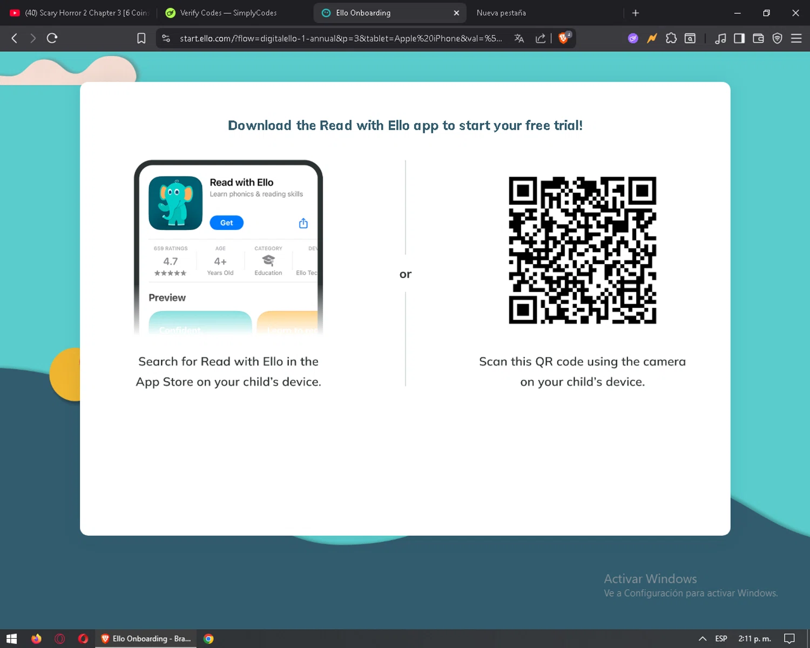Launch Firefox from the taskbar
The image size is (810, 648).
[x=36, y=639]
